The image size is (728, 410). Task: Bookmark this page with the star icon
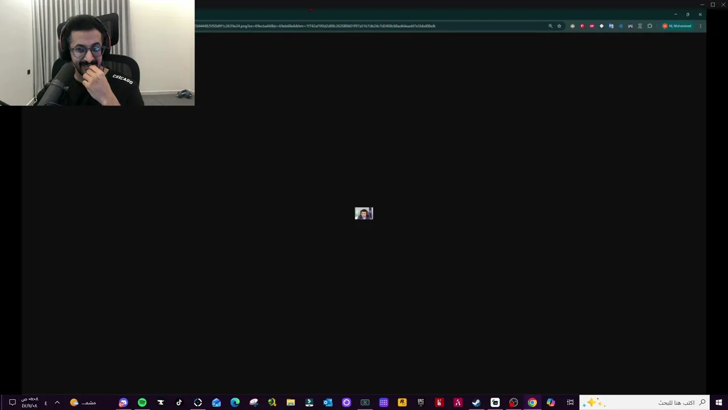(x=559, y=26)
